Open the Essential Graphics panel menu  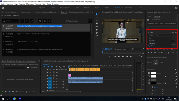click(169, 12)
